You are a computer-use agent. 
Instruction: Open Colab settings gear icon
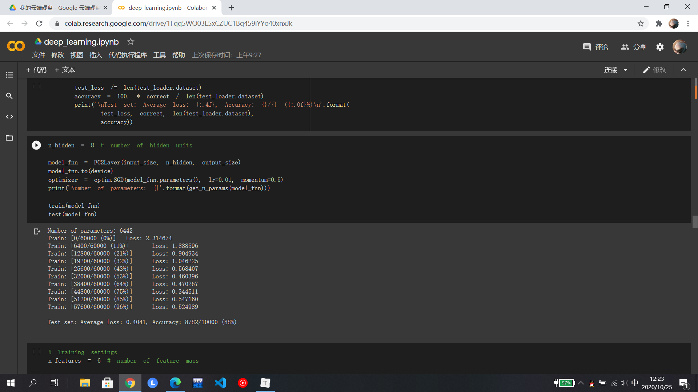coord(660,47)
